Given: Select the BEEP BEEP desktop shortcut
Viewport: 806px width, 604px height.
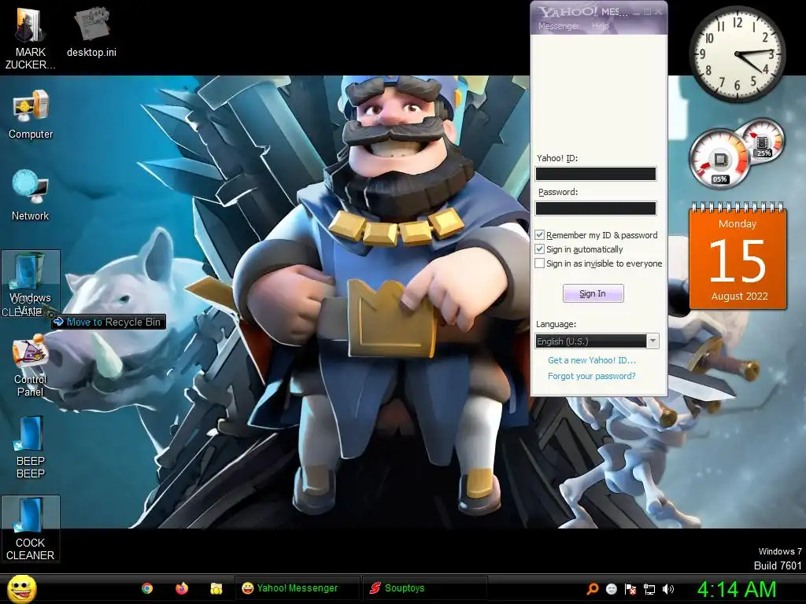Looking at the screenshot, I should 31,447.
